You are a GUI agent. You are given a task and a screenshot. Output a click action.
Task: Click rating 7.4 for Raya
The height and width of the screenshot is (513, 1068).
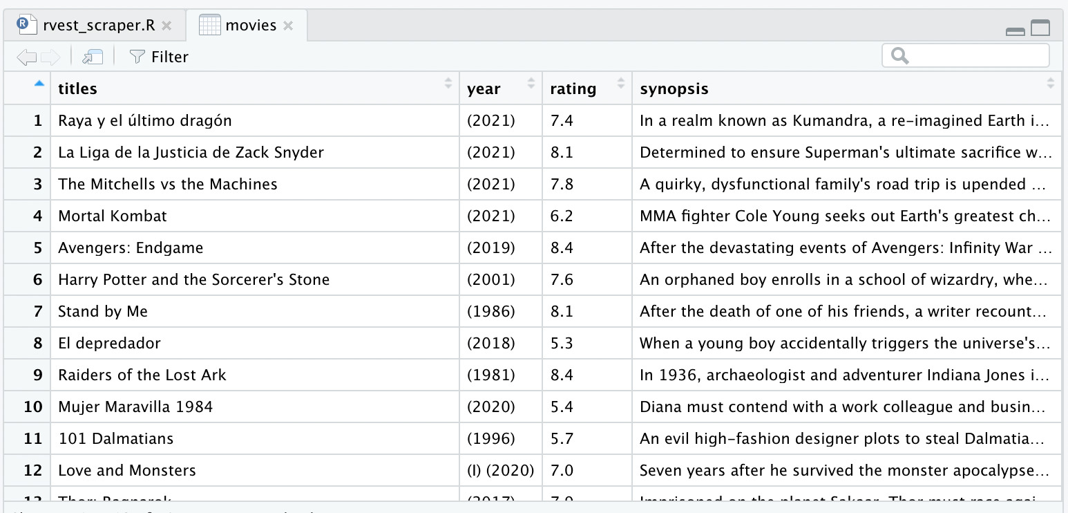tap(587, 120)
